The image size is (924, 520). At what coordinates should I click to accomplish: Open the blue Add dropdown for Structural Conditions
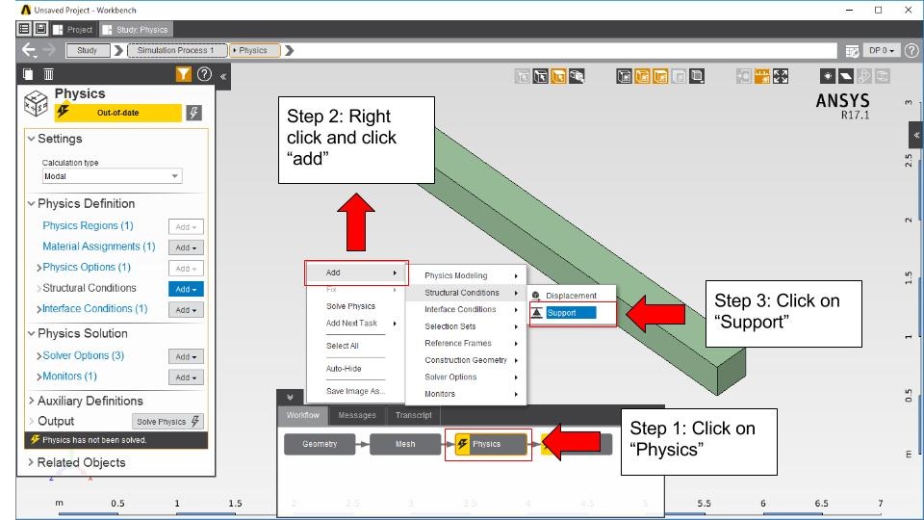[x=186, y=289]
